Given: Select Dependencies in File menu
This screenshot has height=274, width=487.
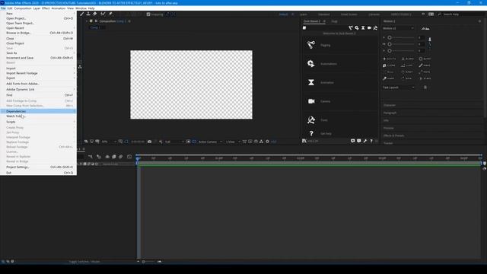Looking at the screenshot, I should click(x=39, y=111).
